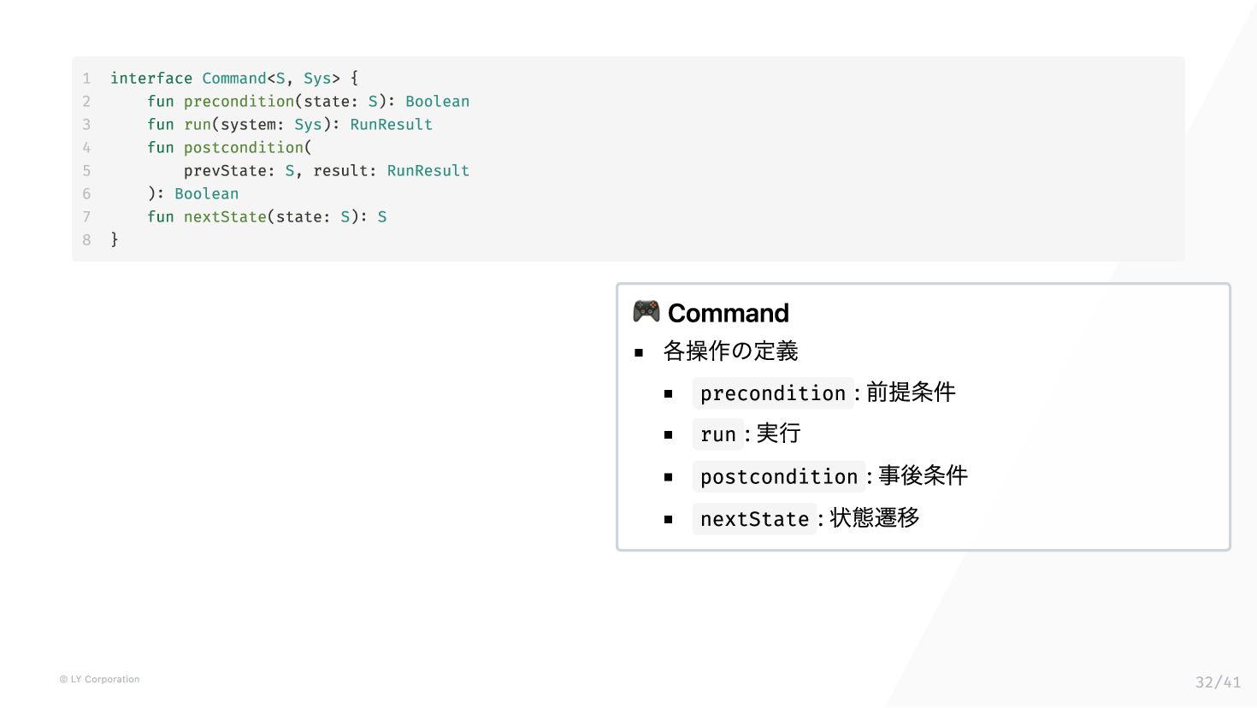
Task: Click Boolean return type on line 2
Action: tap(437, 101)
